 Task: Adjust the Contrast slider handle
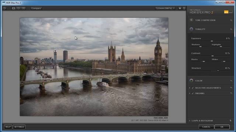[x=212, y=56]
